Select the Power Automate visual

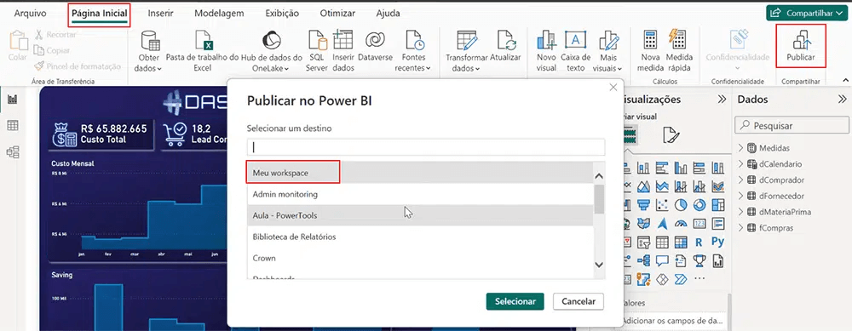(x=681, y=279)
